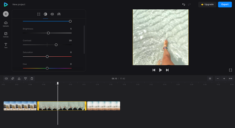This screenshot has height=128, width=235.
Task: Click the settings panel scrollbar
Action: (x=84, y=40)
